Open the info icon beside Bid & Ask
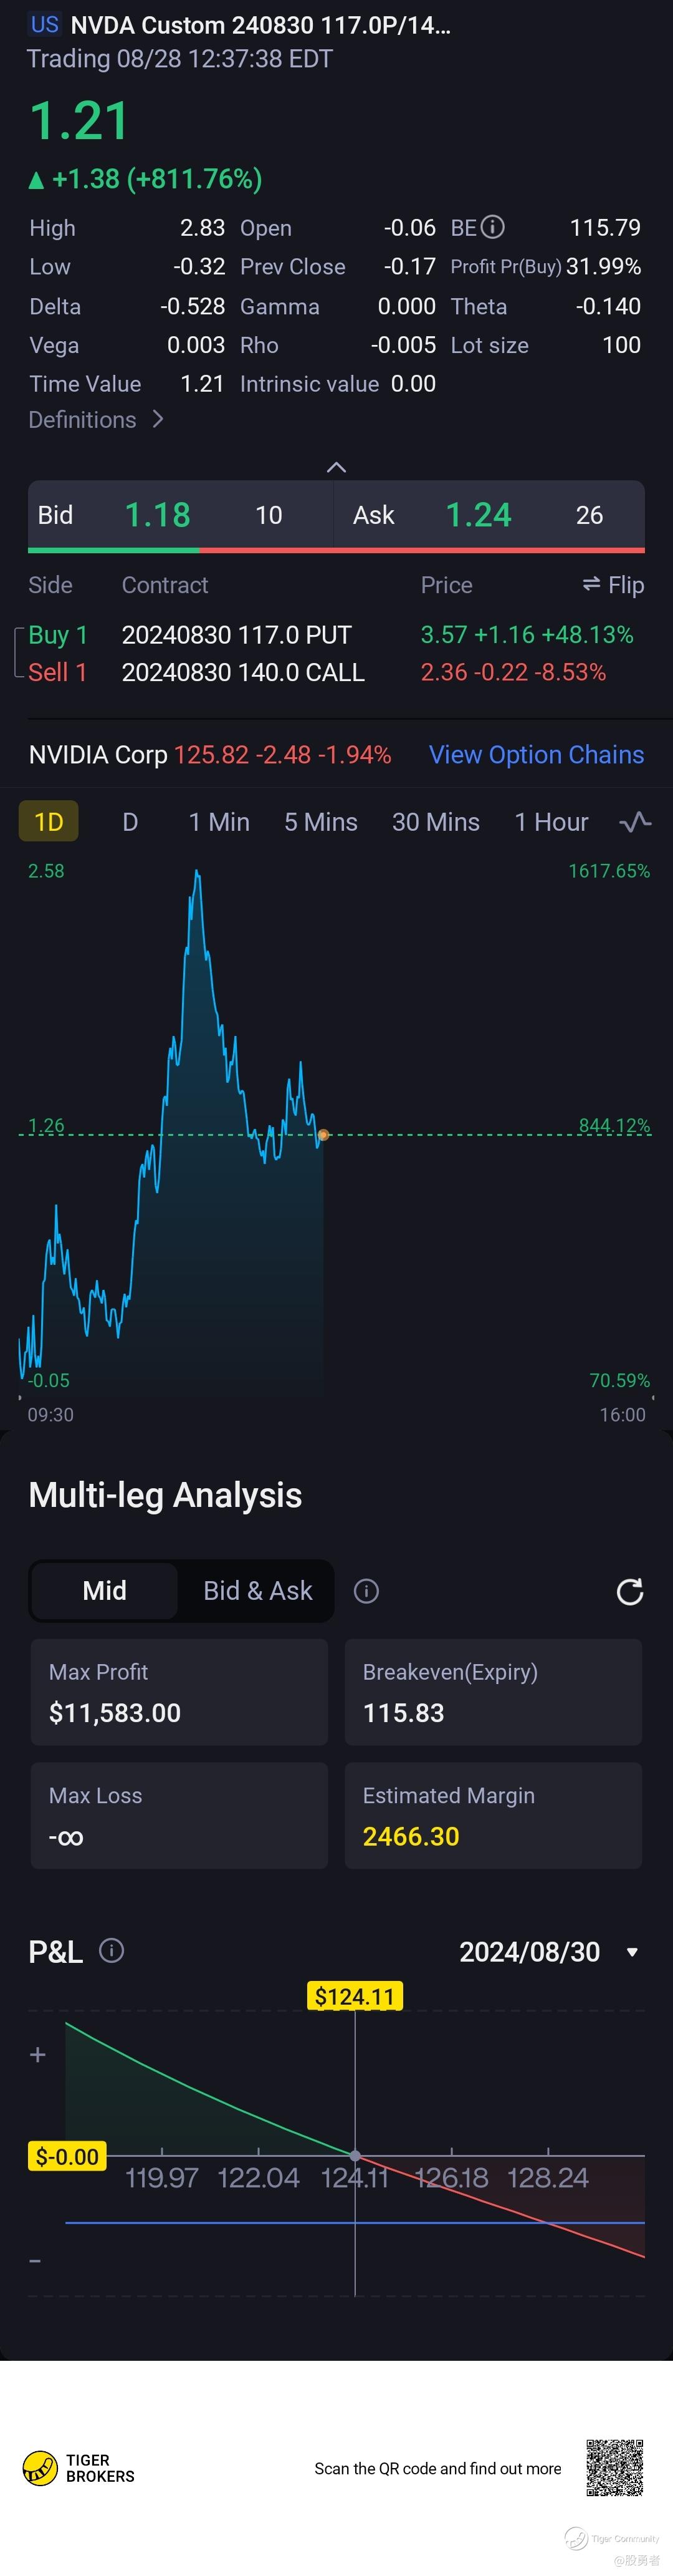Viewport: 673px width, 2576px height. (366, 1591)
